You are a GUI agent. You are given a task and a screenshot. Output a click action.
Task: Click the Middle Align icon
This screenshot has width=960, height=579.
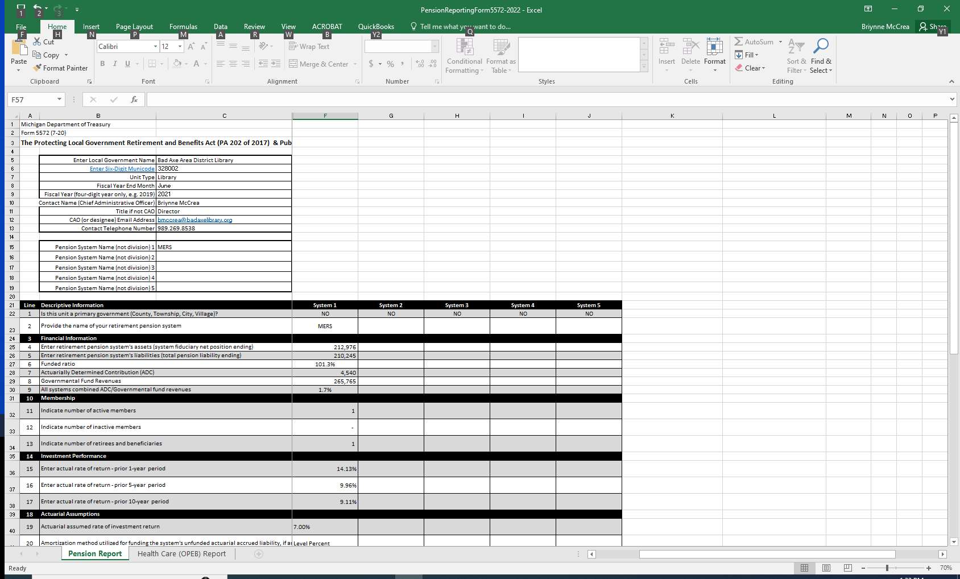click(233, 47)
